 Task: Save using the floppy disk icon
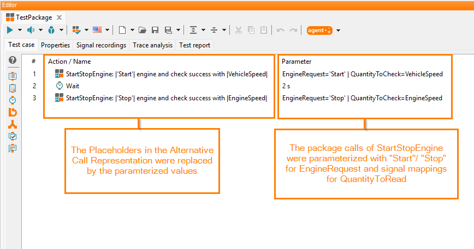click(155, 30)
